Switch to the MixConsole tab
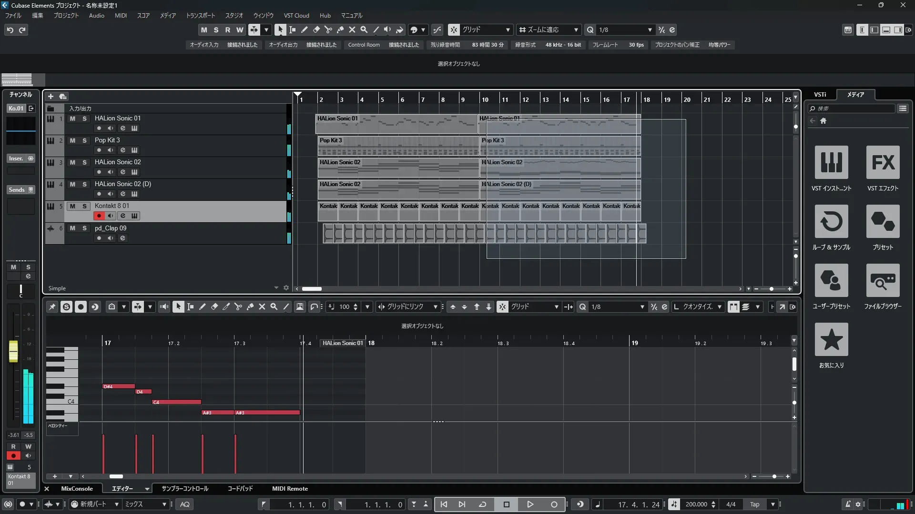 (x=77, y=489)
